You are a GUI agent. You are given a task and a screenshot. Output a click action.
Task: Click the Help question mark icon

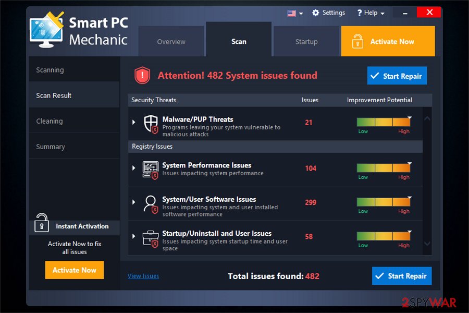(359, 13)
